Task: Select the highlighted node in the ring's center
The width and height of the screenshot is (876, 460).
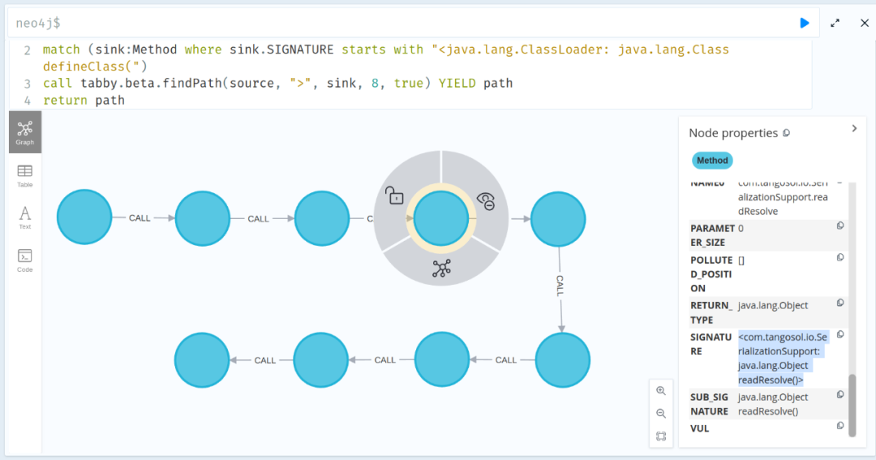Action: (x=440, y=218)
